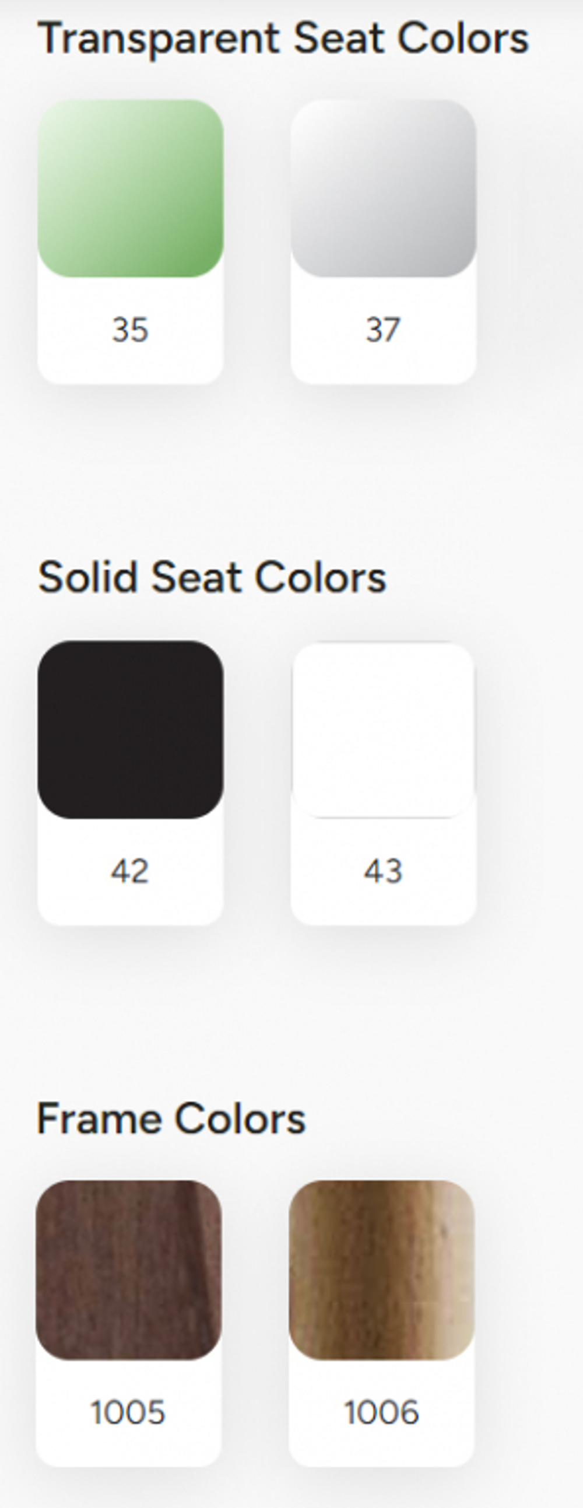Click the color code label 35
The image size is (583, 1508).
pyautogui.click(x=130, y=329)
